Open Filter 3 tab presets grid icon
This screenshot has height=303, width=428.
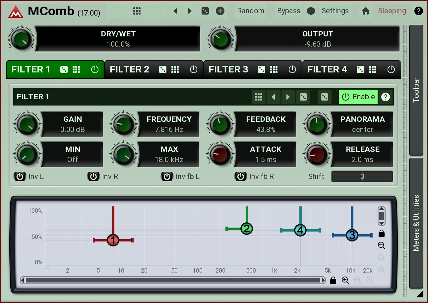coord(274,69)
